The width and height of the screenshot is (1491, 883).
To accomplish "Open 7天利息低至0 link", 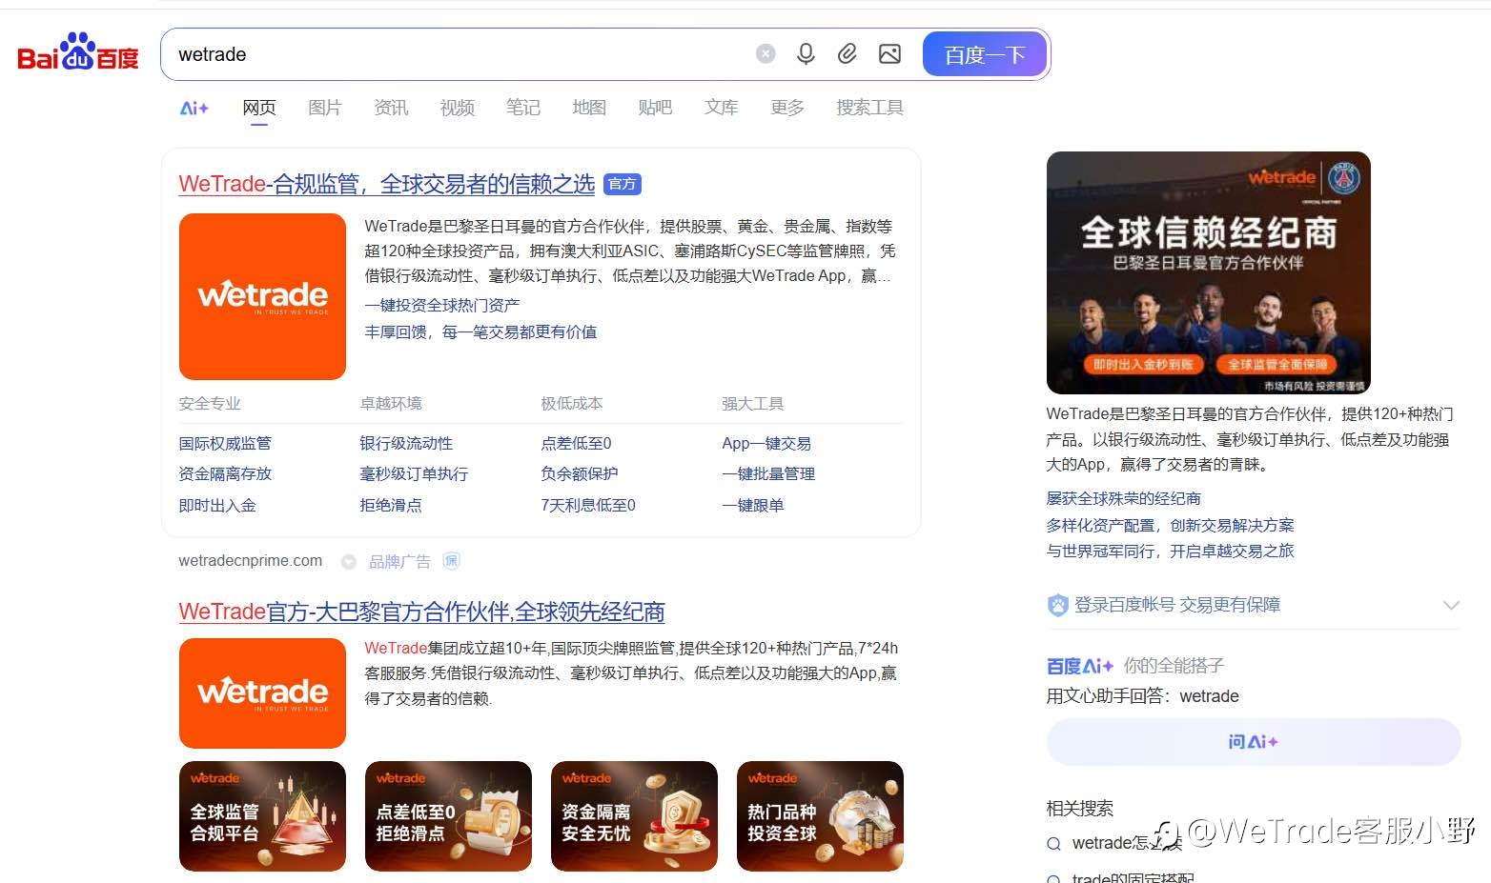I will tap(588, 506).
